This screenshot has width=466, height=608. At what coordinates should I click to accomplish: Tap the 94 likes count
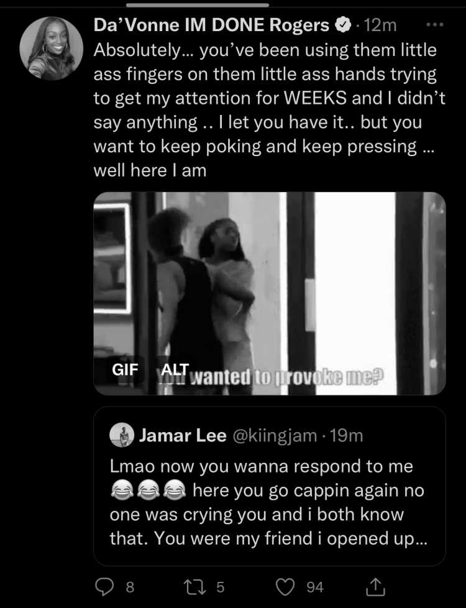(315, 587)
